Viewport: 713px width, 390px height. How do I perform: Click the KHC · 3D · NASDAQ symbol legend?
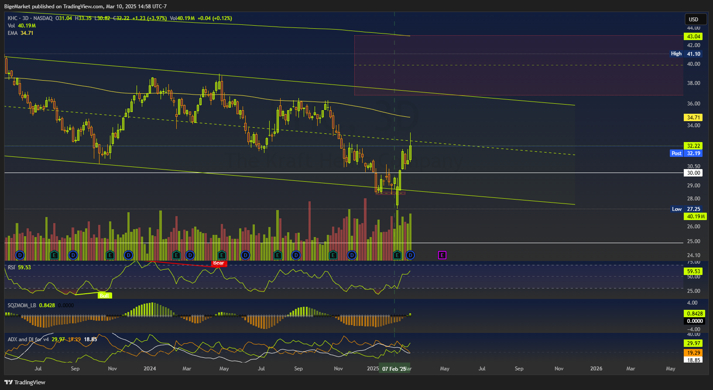click(30, 18)
